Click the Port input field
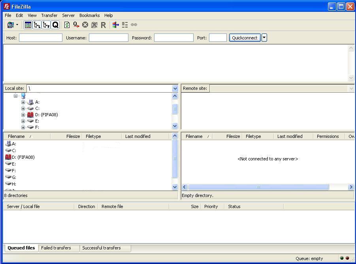The width and height of the screenshot is (356, 264). 218,37
